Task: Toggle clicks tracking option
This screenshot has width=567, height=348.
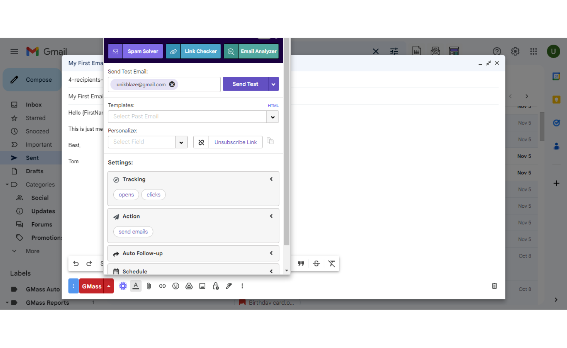Action: point(153,195)
